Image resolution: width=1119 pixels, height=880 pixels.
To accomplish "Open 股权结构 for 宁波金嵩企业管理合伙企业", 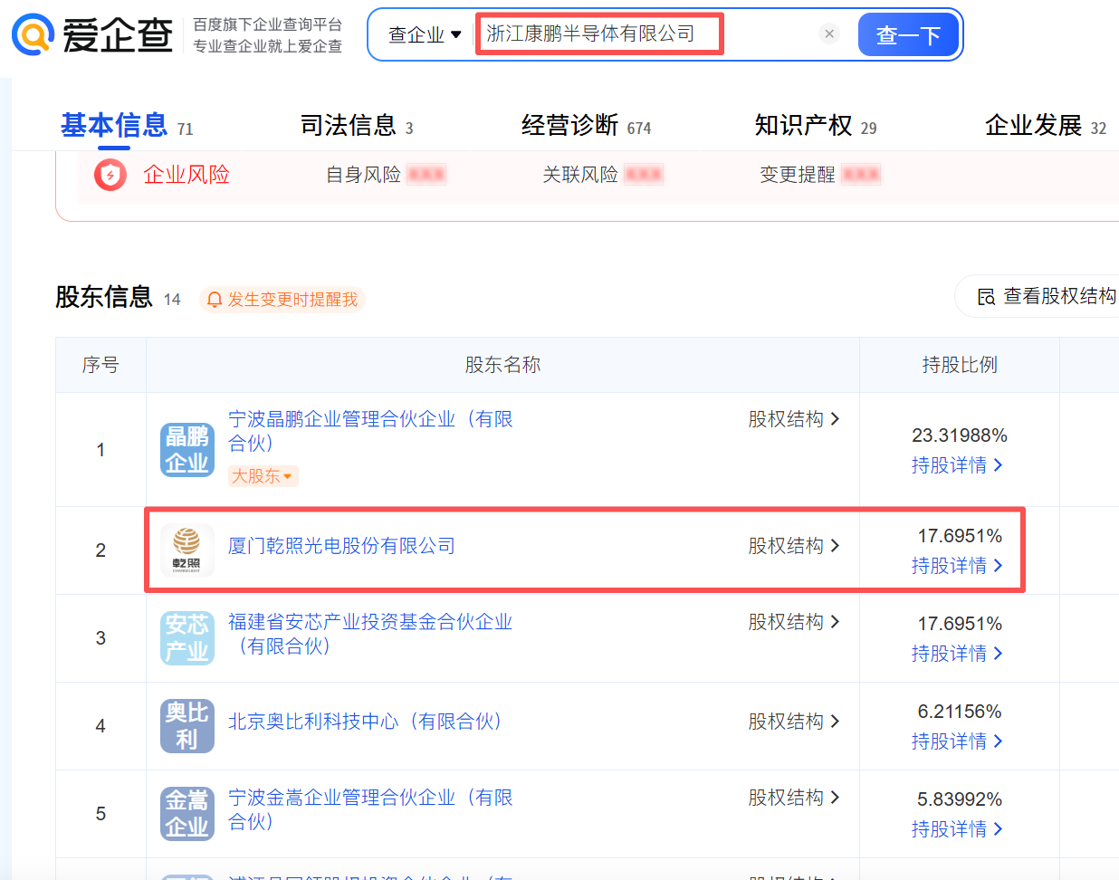I will 794,798.
